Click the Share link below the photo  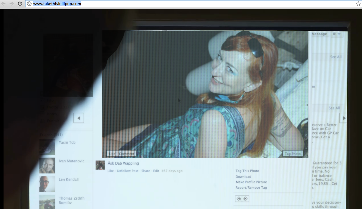point(146,171)
